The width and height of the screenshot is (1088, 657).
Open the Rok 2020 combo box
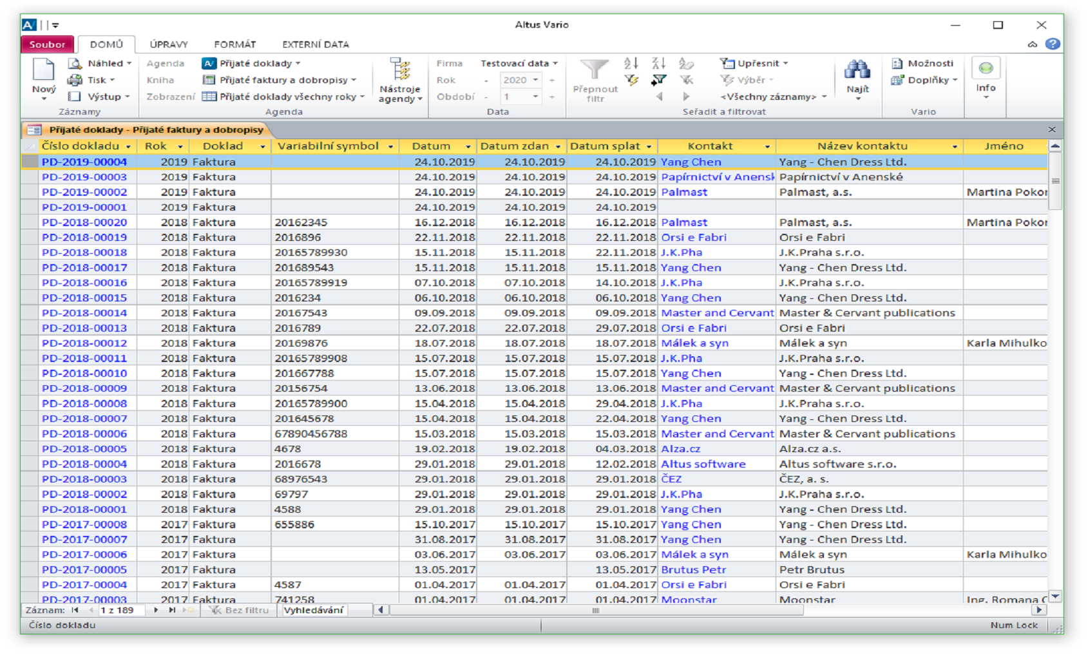[x=535, y=80]
